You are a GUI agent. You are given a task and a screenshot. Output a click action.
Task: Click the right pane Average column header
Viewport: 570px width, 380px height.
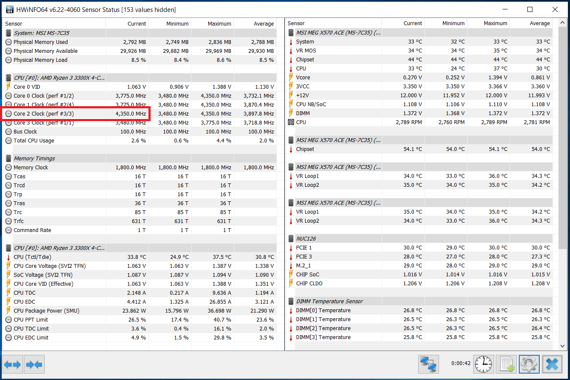click(531, 23)
